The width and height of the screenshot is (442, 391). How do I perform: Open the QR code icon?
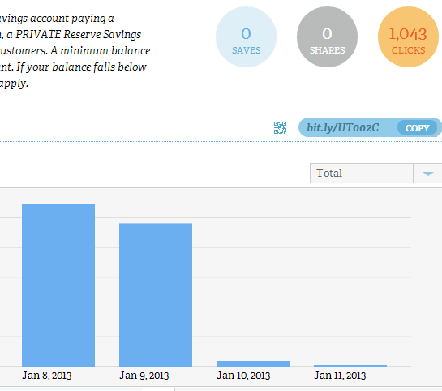tap(280, 127)
